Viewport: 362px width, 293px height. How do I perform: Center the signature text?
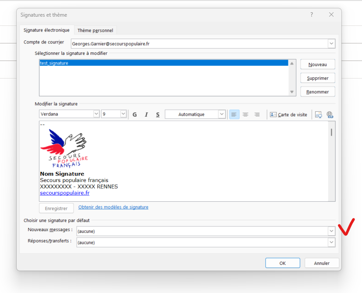pos(246,114)
